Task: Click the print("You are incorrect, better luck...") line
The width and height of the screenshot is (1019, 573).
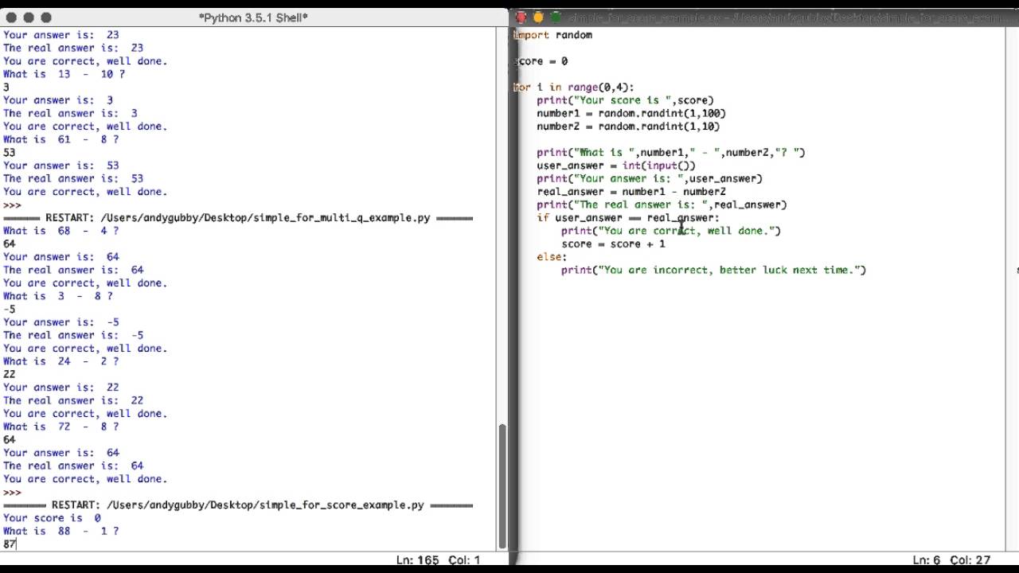Action: (x=713, y=270)
